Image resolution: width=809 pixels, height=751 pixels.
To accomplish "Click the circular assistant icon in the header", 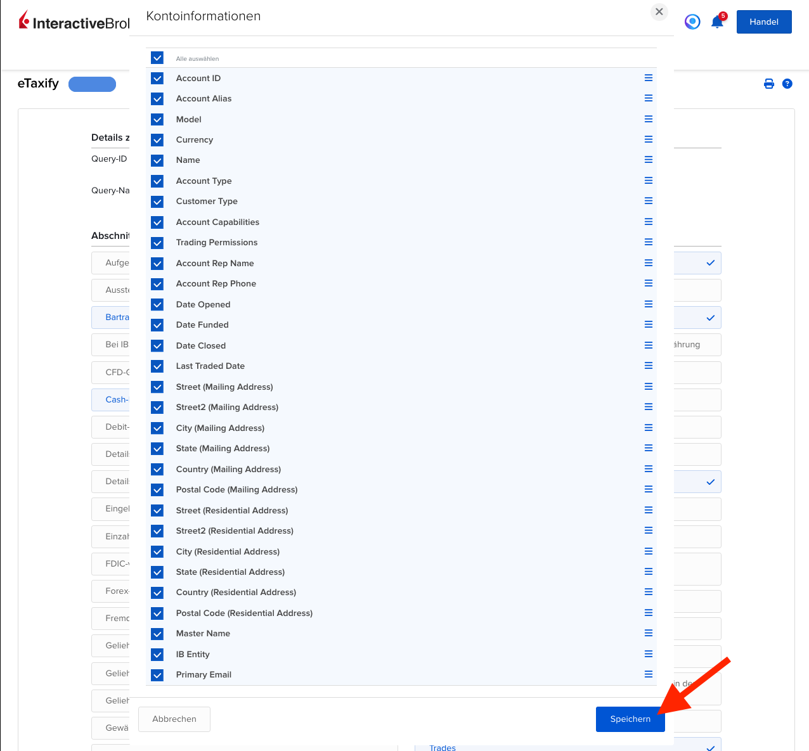I will click(x=692, y=21).
